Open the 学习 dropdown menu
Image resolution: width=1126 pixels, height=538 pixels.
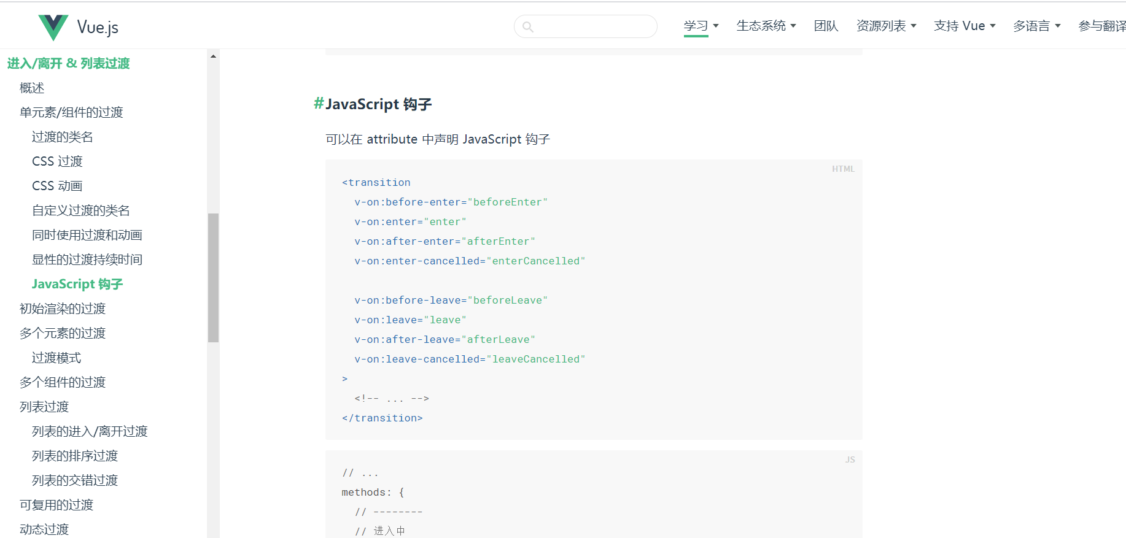coord(701,26)
